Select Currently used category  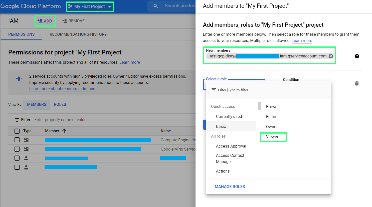point(229,116)
